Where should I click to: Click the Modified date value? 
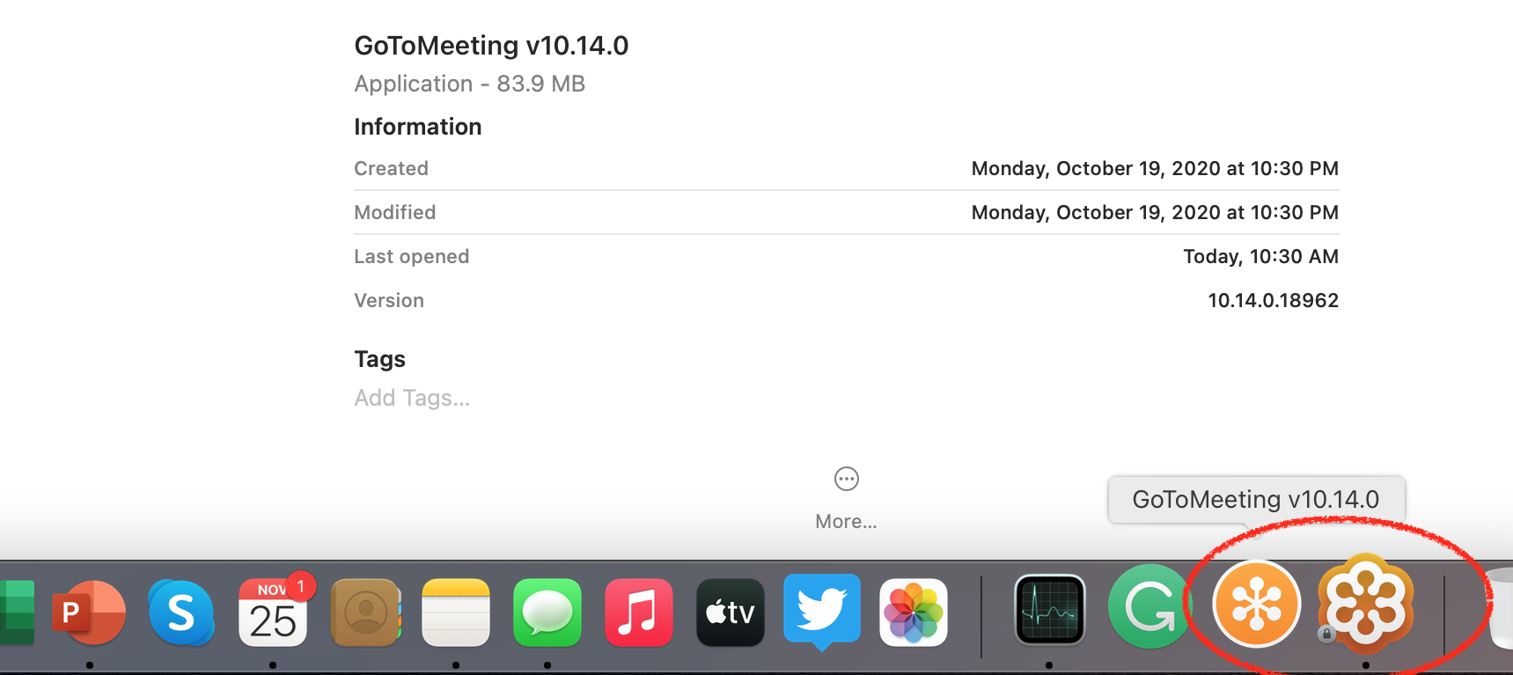pos(1155,212)
